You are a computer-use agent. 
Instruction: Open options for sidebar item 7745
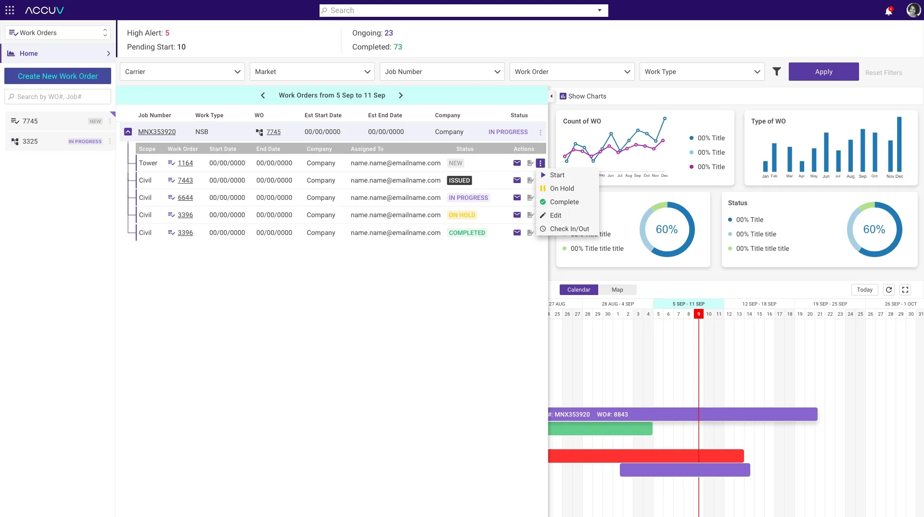pos(110,121)
